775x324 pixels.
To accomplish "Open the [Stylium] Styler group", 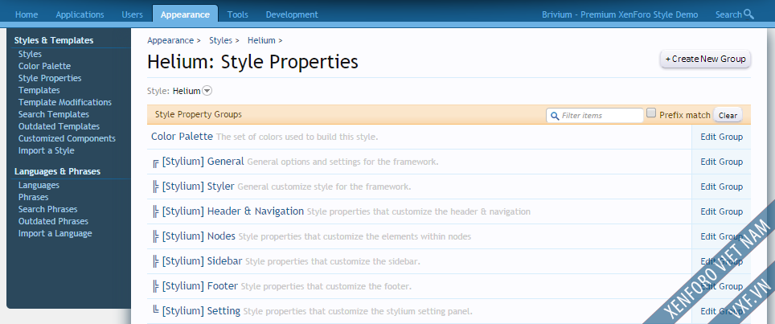I will [x=199, y=187].
